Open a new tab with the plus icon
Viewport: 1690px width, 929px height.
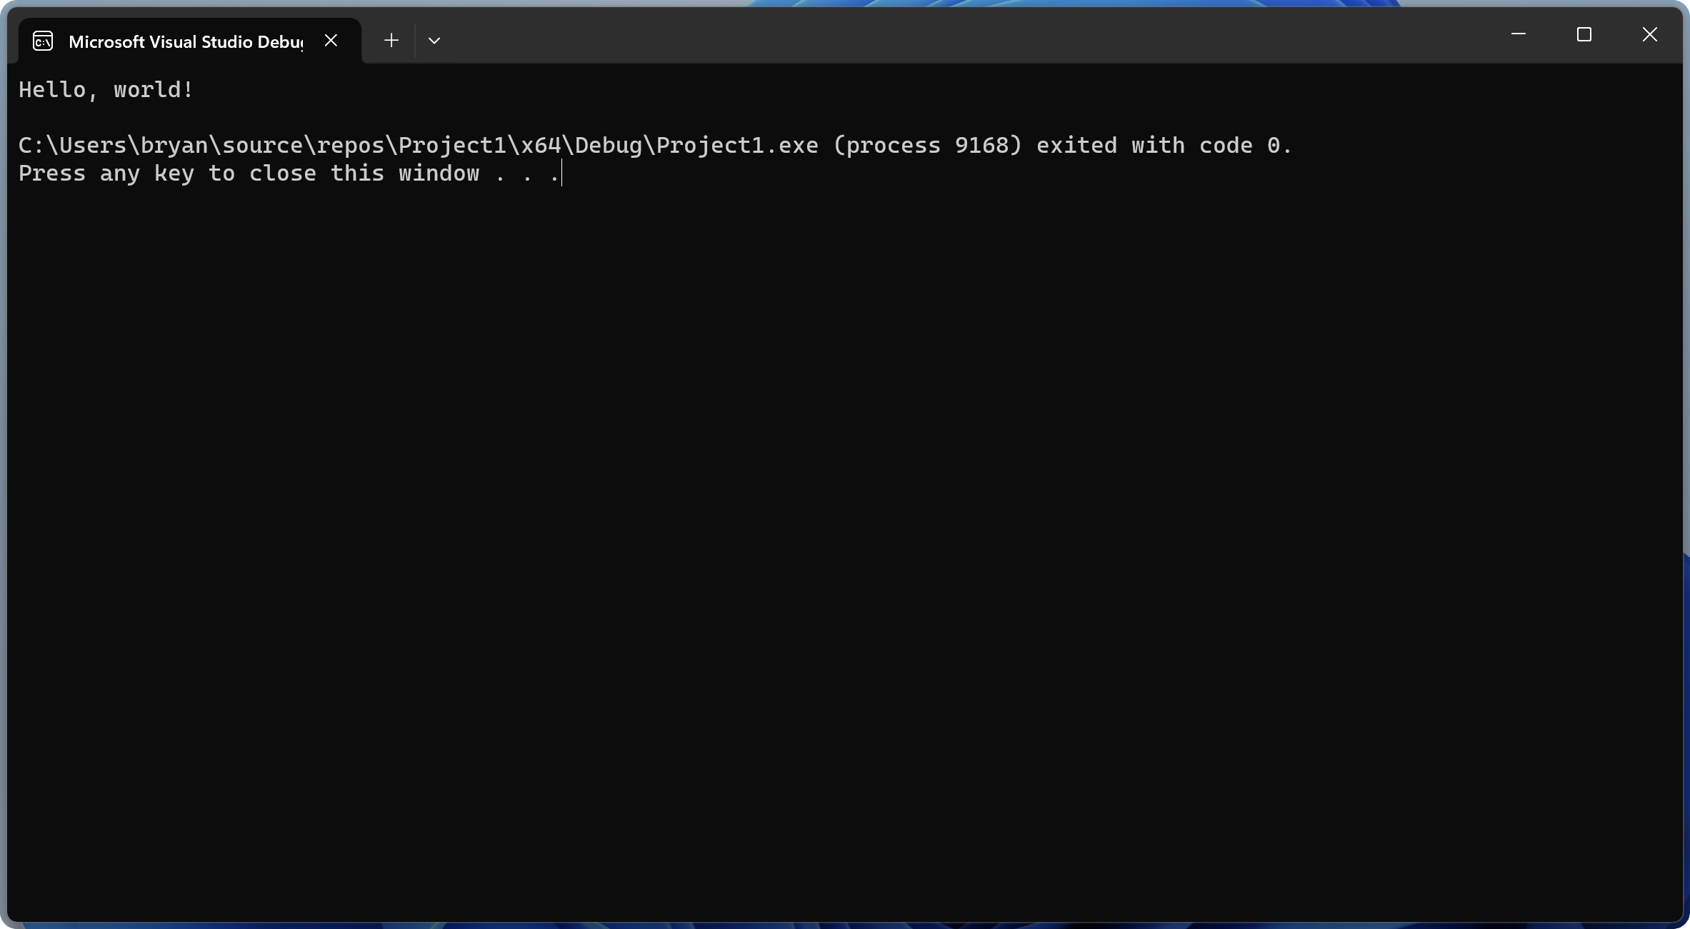pyautogui.click(x=391, y=41)
